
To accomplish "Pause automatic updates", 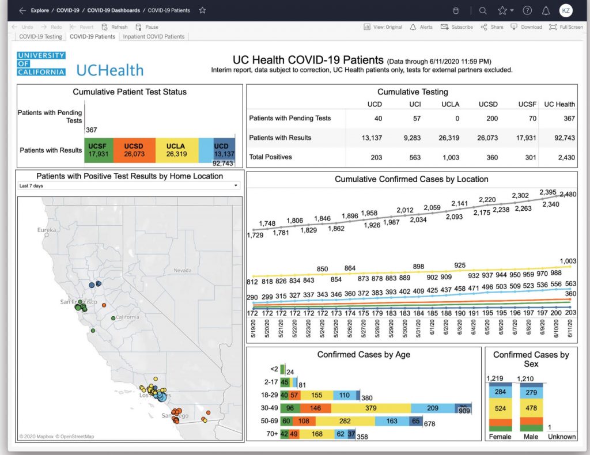I will click(147, 27).
